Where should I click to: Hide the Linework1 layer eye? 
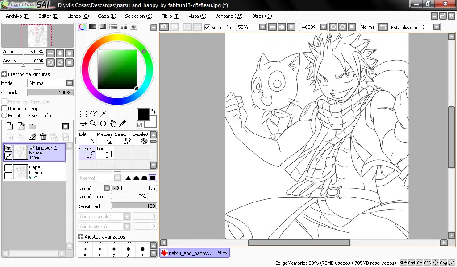pyautogui.click(x=8, y=148)
